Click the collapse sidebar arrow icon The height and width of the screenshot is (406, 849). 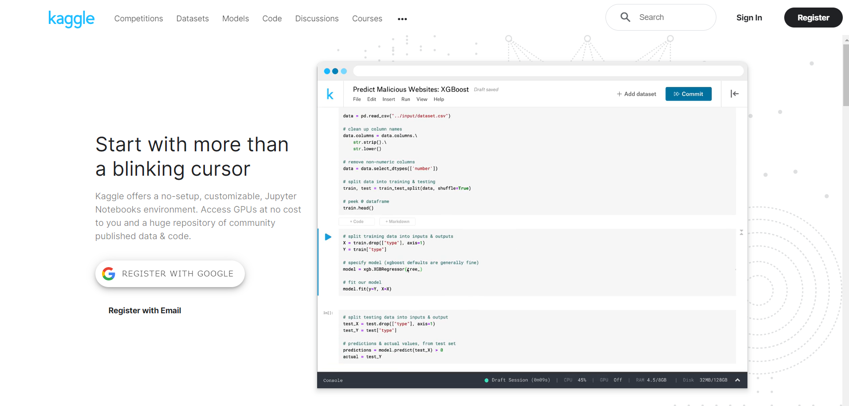coord(735,94)
